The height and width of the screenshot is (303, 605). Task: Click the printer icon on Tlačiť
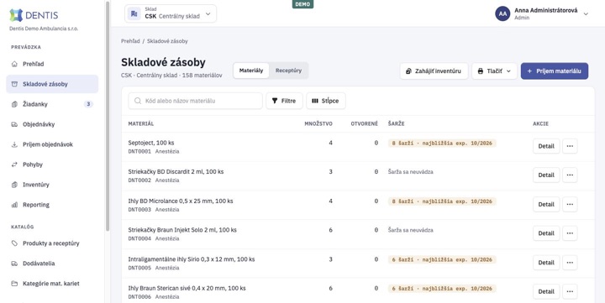click(x=481, y=71)
